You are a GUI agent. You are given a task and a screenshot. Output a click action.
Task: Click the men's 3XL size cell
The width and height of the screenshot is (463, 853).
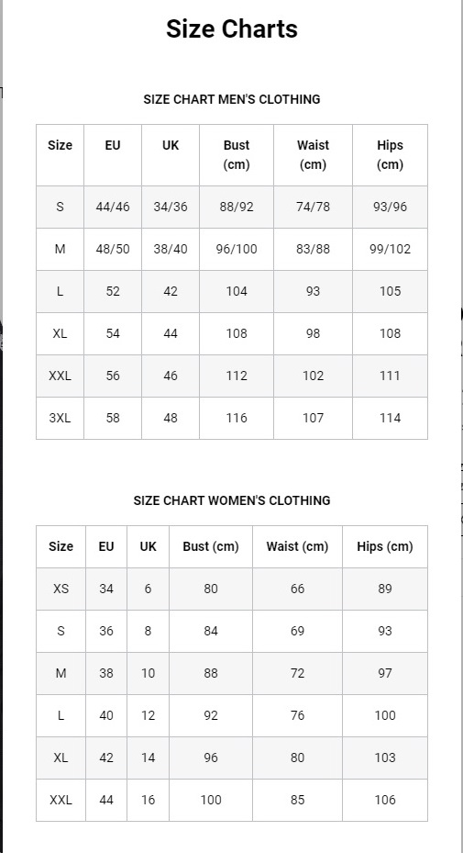(60, 418)
